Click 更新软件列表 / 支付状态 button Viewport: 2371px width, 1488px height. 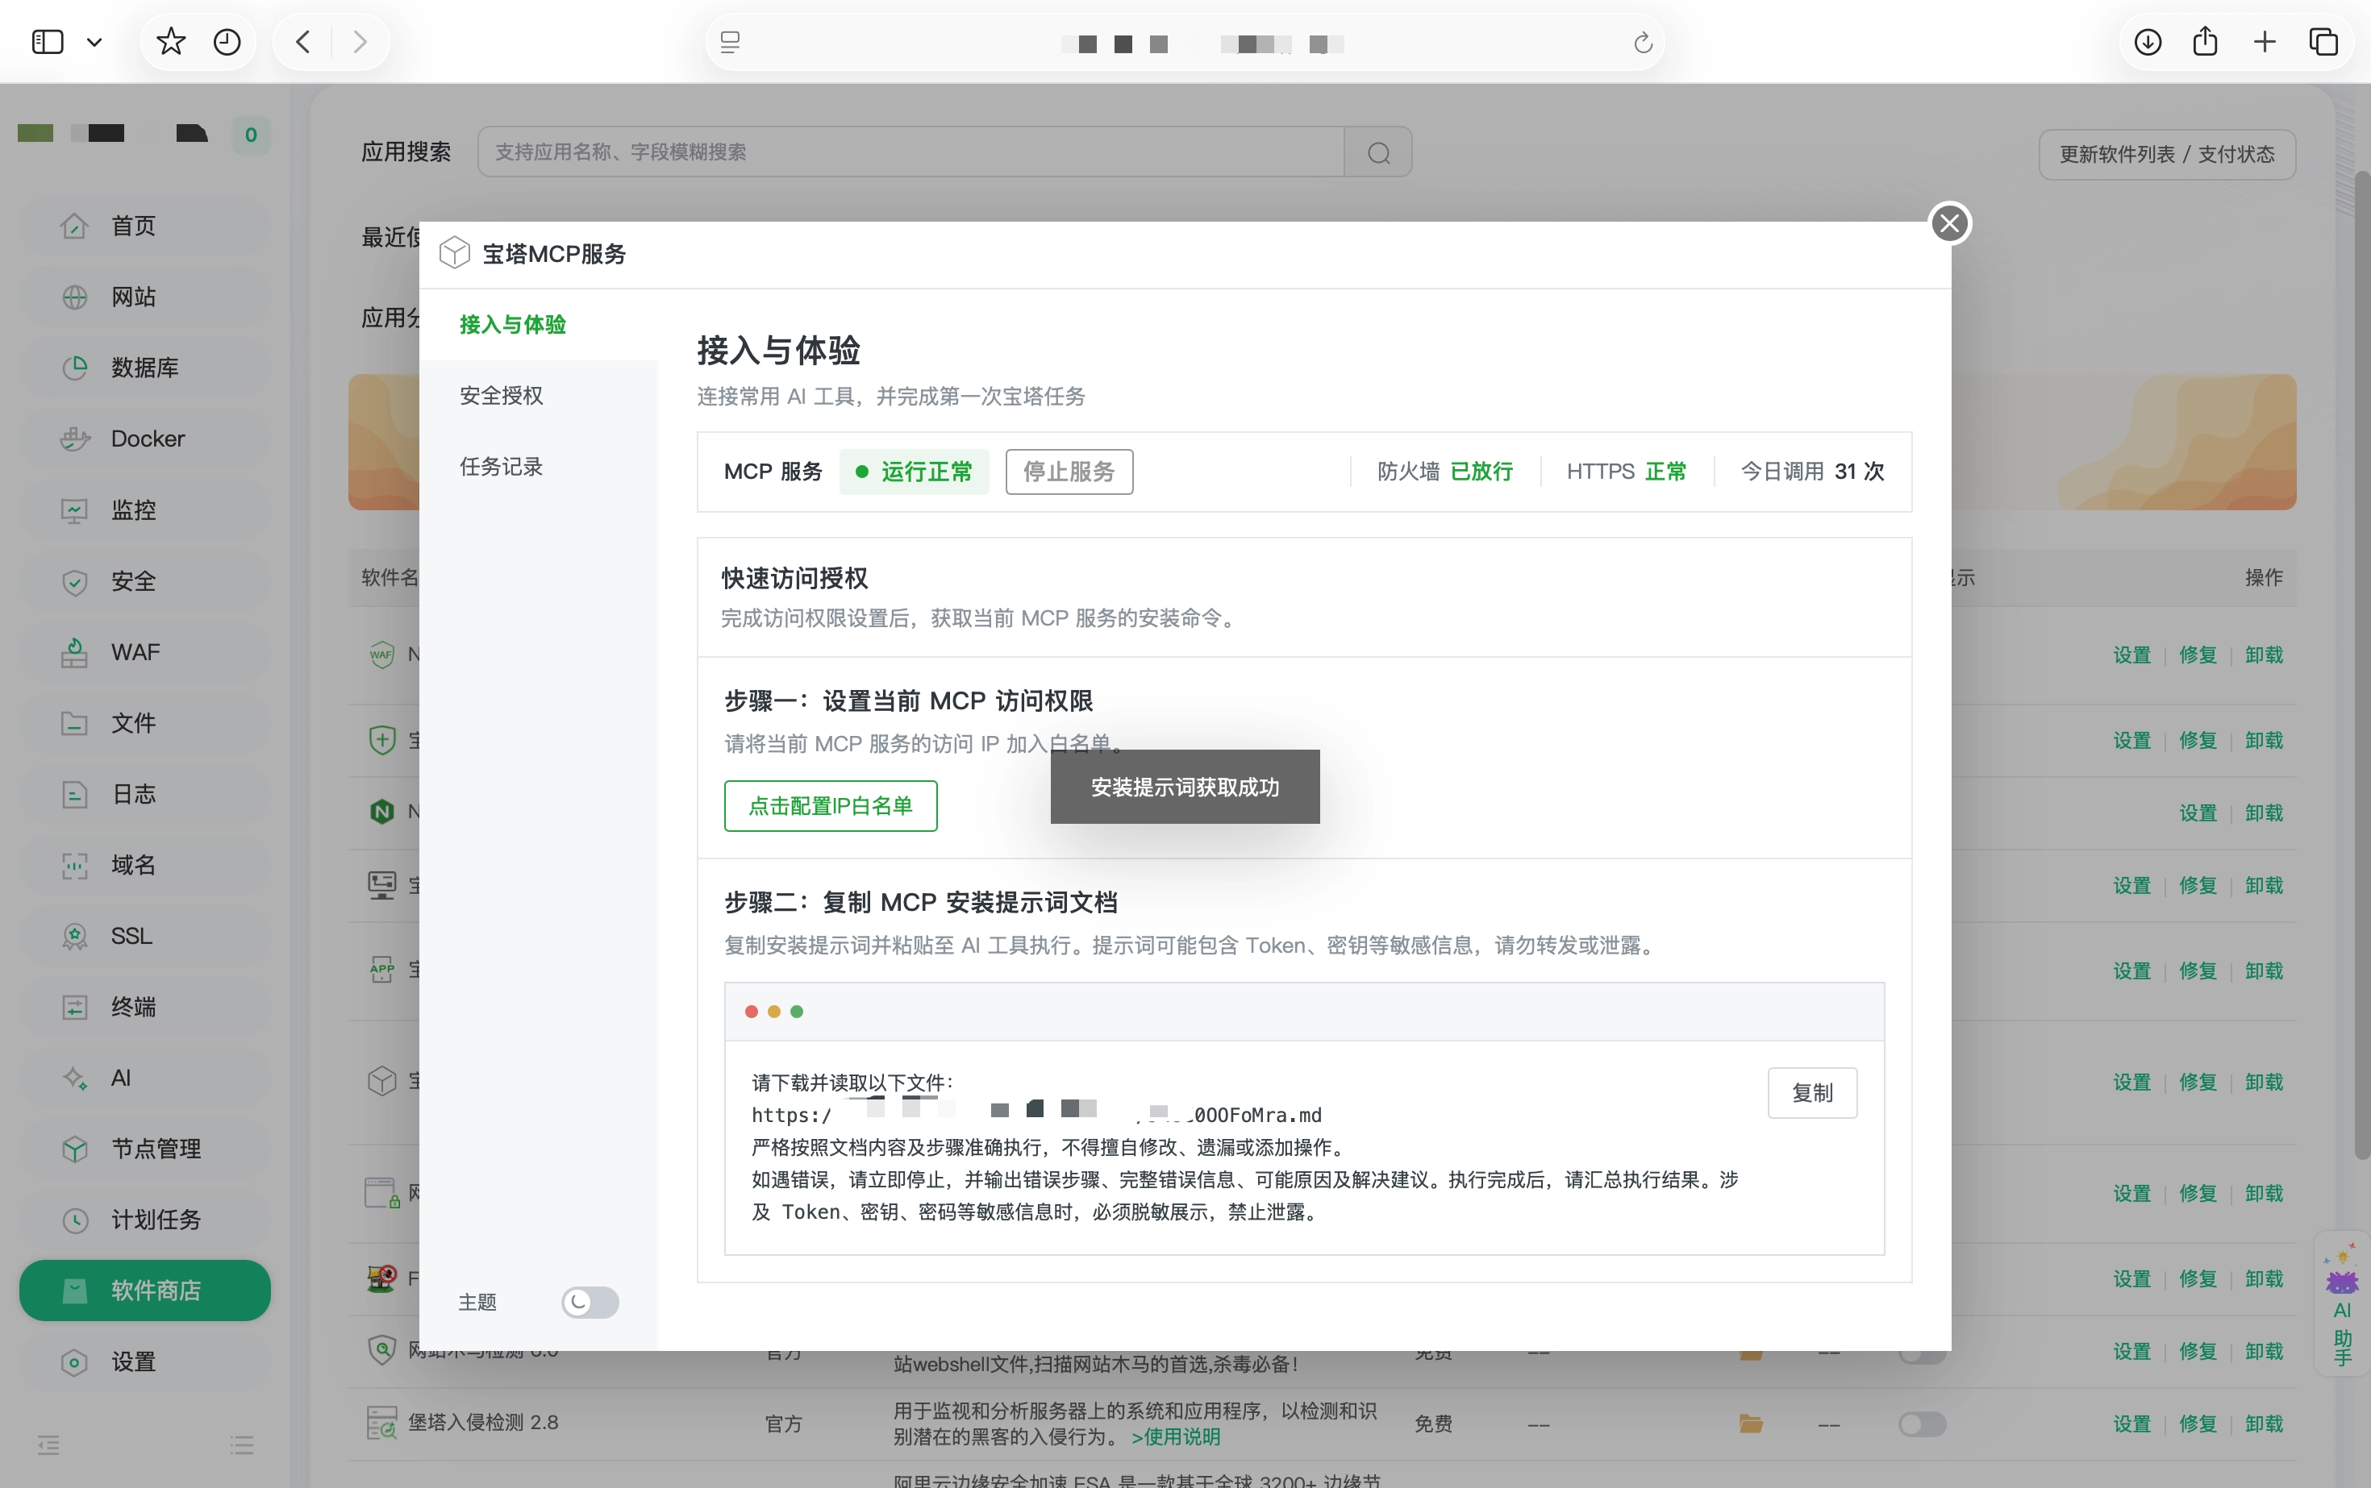click(x=2167, y=155)
